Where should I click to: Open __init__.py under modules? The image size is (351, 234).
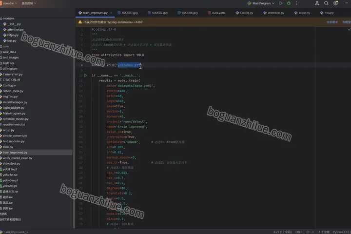(12, 24)
